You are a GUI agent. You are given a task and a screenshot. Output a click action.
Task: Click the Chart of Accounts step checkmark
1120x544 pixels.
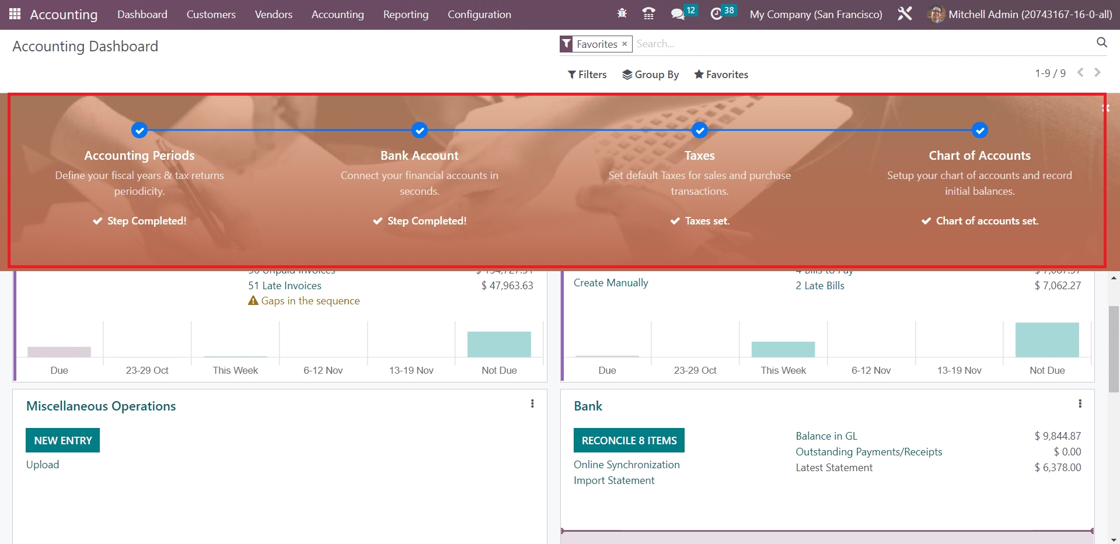click(979, 130)
